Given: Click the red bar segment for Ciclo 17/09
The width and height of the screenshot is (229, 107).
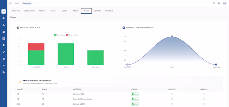Looking at the screenshot, I should [x=36, y=47].
